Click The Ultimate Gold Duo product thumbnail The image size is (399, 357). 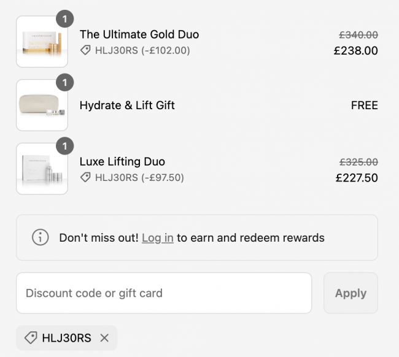pyautogui.click(x=42, y=42)
